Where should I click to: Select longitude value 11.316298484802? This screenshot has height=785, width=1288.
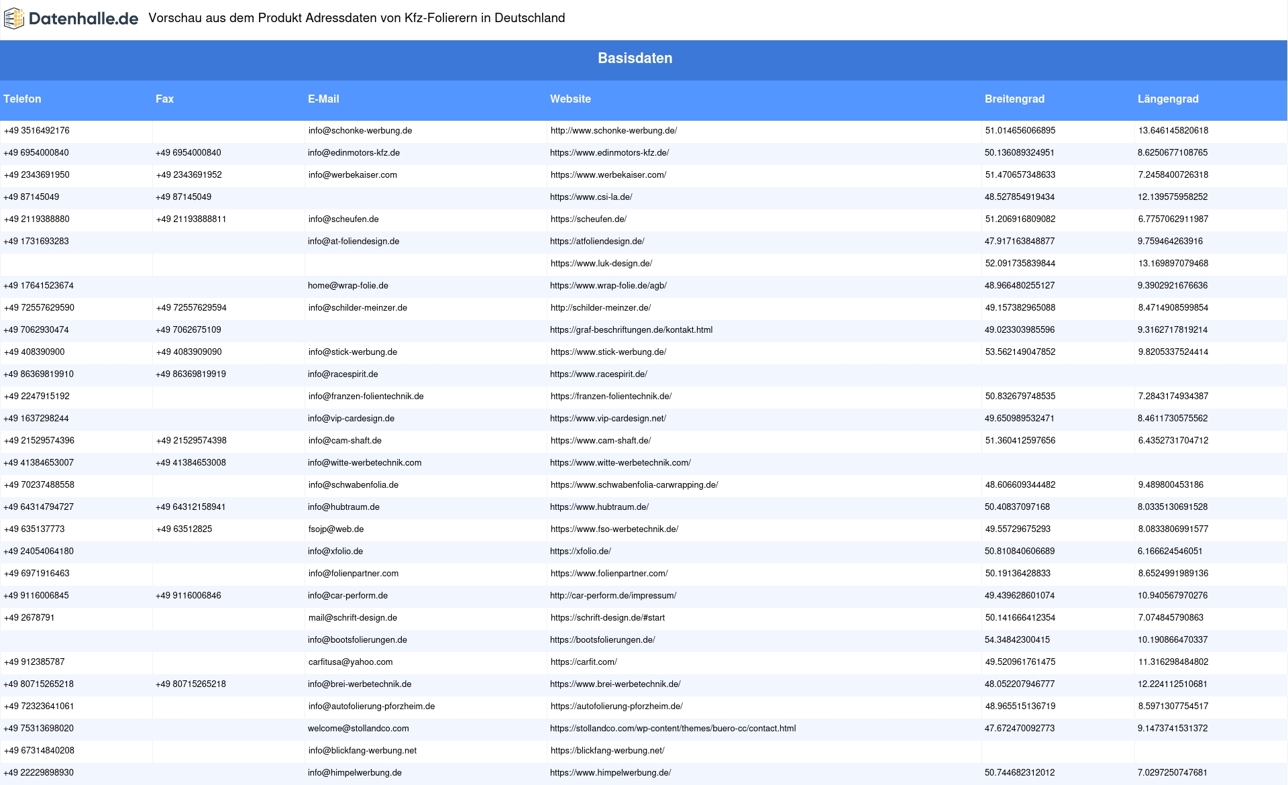[x=1173, y=662]
